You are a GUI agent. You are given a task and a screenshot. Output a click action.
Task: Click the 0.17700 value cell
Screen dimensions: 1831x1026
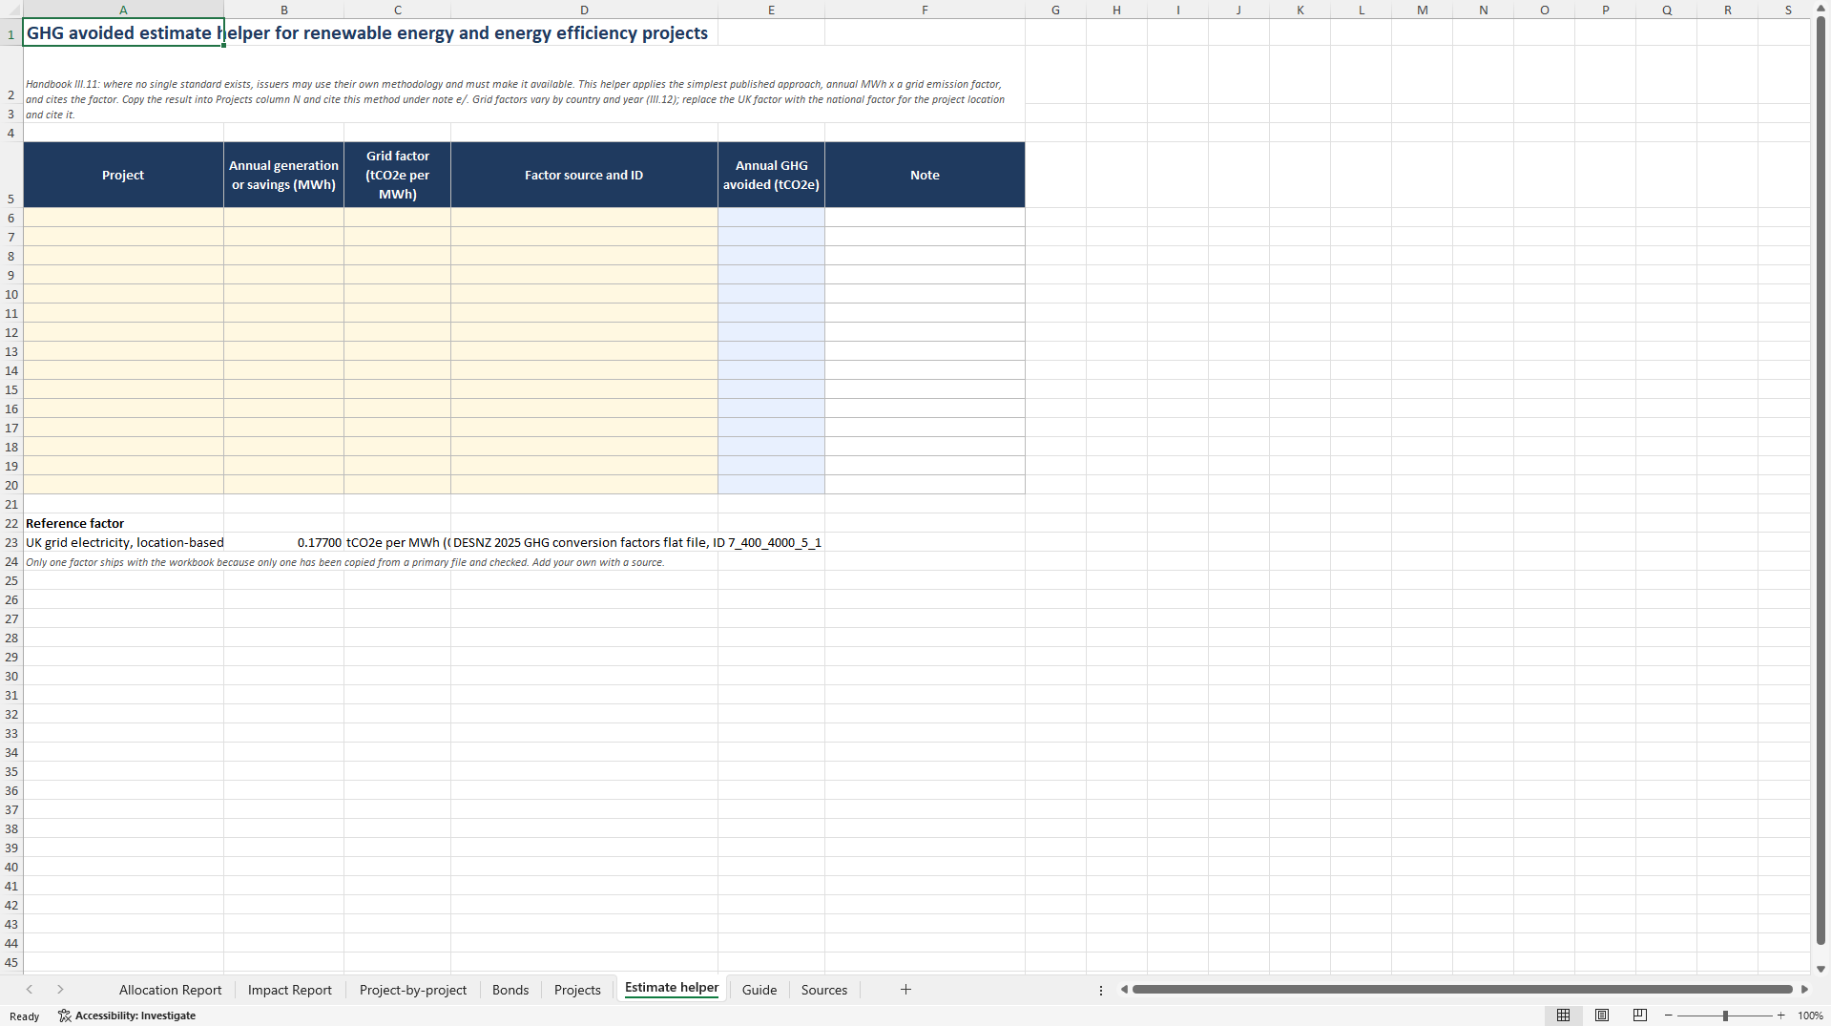tap(283, 542)
